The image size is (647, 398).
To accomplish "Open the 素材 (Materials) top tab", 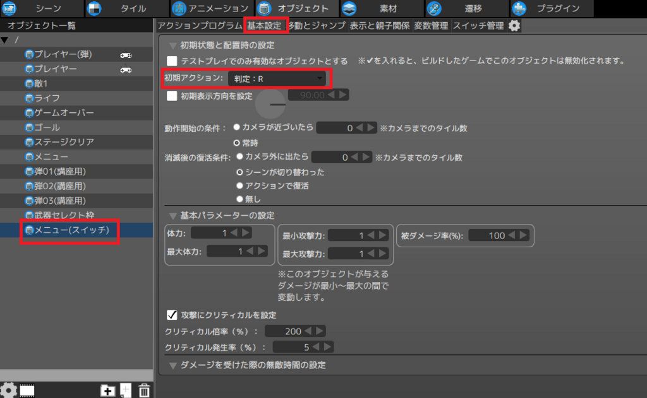I will 381,8.
